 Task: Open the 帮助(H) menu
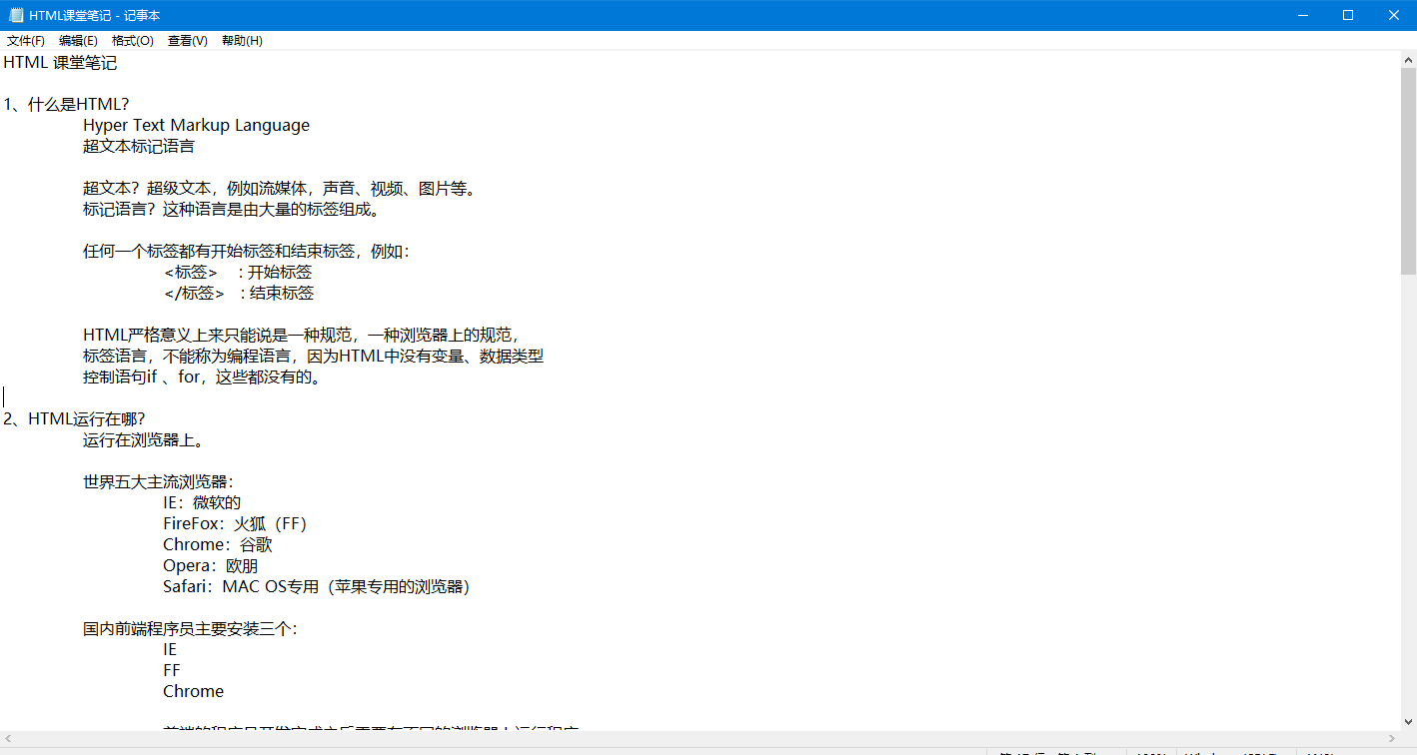(x=242, y=41)
